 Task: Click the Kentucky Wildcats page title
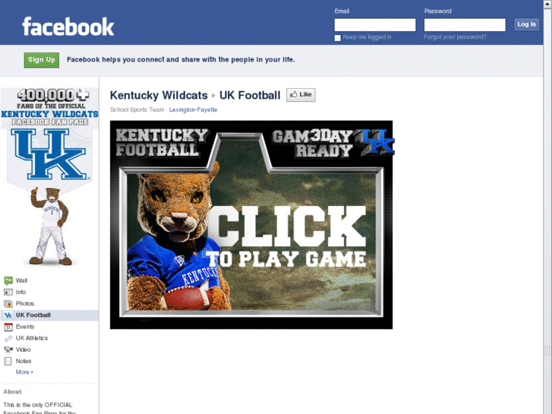click(159, 96)
